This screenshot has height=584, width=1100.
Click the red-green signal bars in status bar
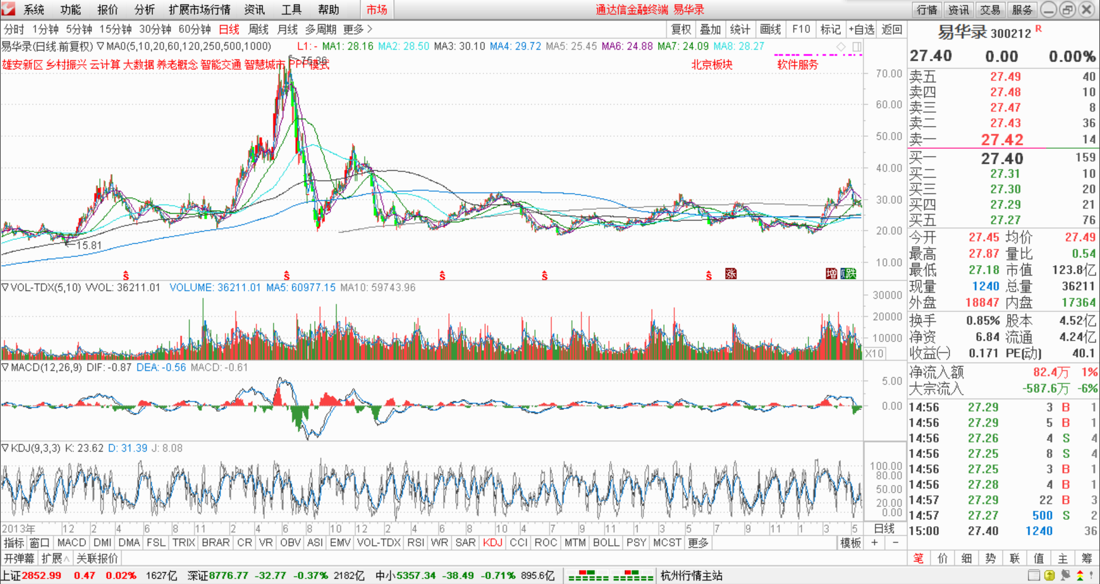(611, 575)
